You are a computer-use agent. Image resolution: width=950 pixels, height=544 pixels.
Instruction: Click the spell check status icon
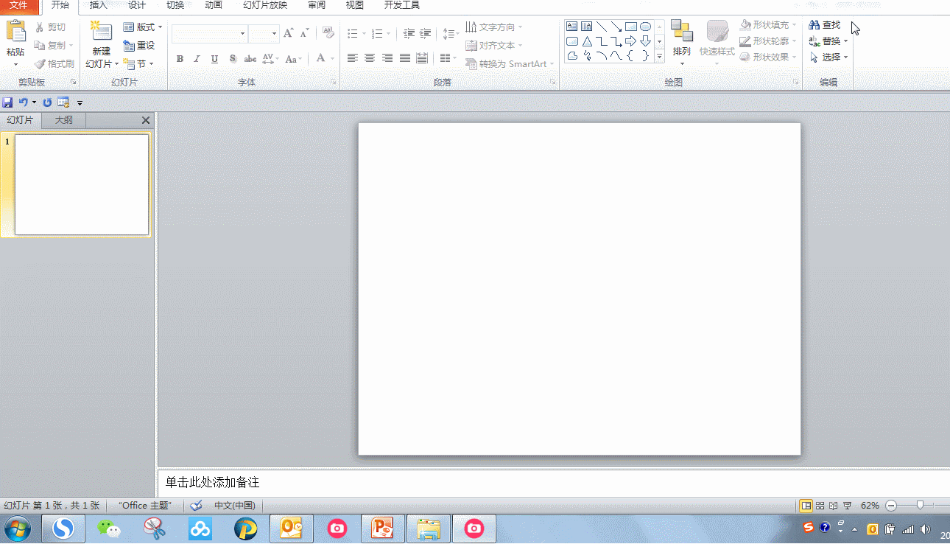click(197, 506)
